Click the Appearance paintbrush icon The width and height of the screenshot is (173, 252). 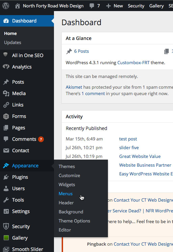click(x=6, y=166)
